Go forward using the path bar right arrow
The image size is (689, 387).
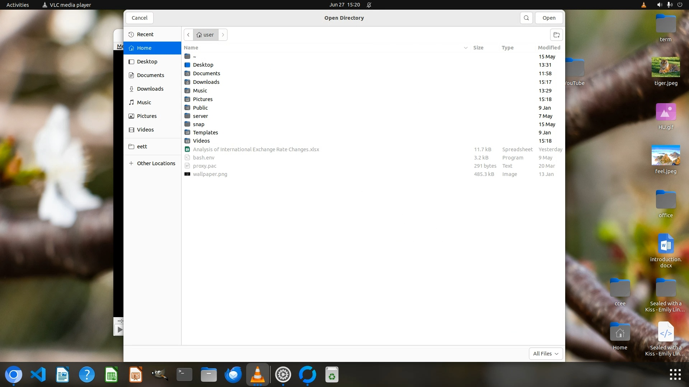(x=223, y=35)
